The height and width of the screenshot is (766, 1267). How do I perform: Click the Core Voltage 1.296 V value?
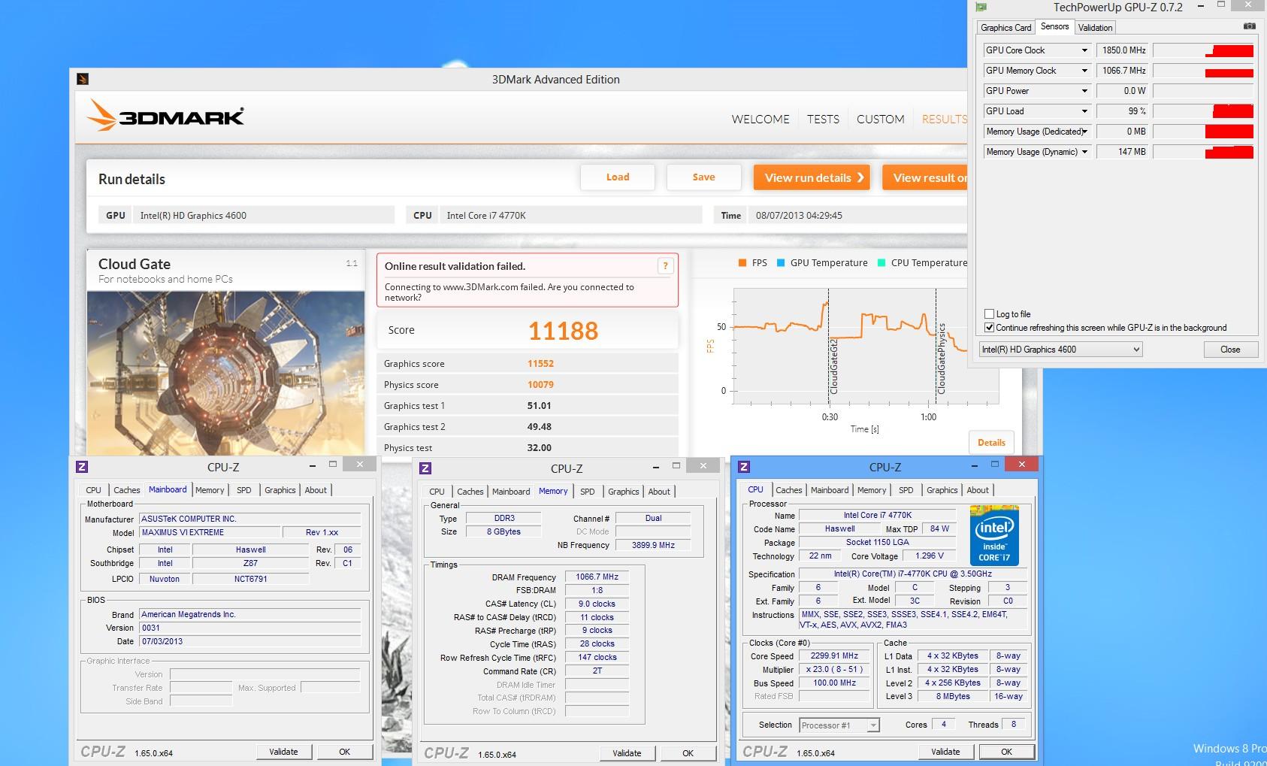click(x=930, y=556)
